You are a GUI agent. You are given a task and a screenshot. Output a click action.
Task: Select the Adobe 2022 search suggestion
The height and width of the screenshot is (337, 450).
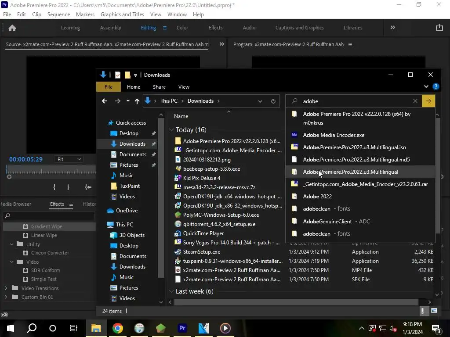coord(360,196)
